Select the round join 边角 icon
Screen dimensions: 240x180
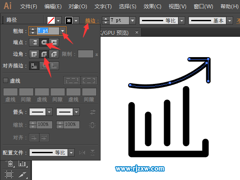[44, 54]
